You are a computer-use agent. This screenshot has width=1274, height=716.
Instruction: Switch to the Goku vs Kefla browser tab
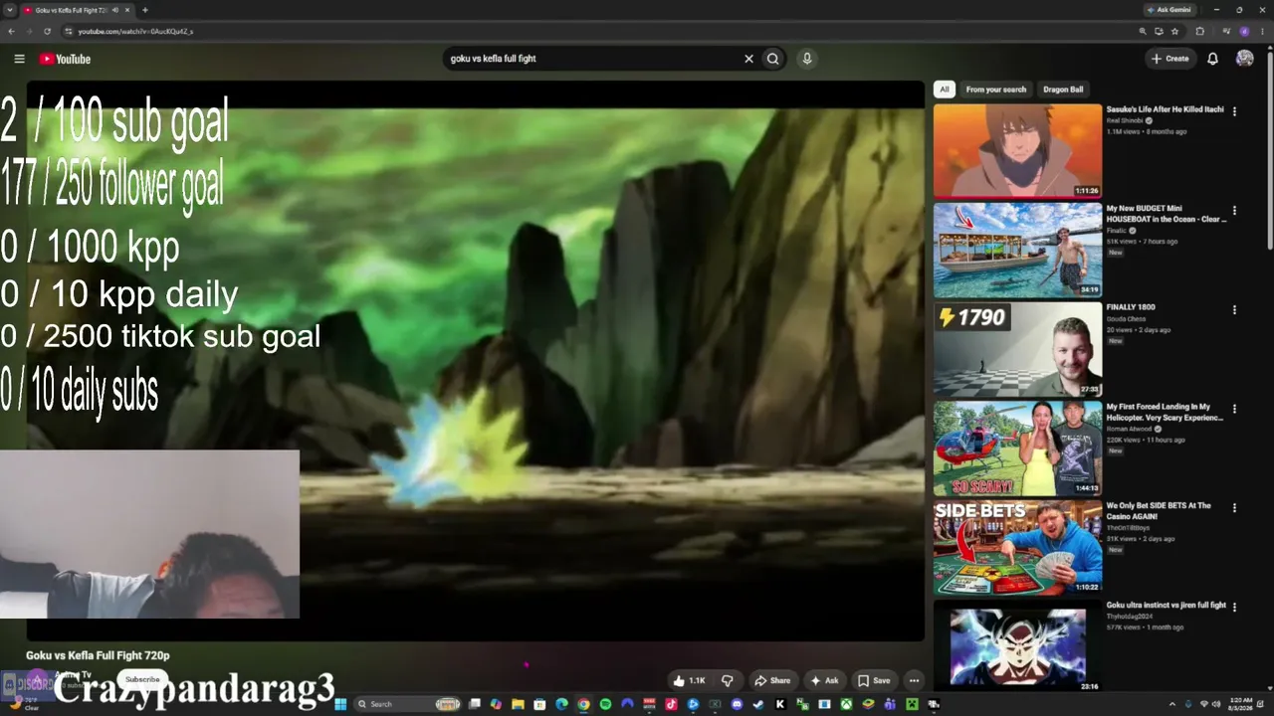[77, 10]
